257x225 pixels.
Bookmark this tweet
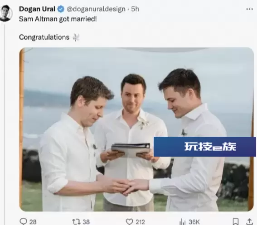(236, 221)
